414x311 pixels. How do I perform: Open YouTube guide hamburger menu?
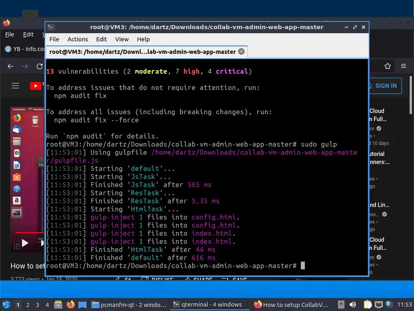[15, 86]
